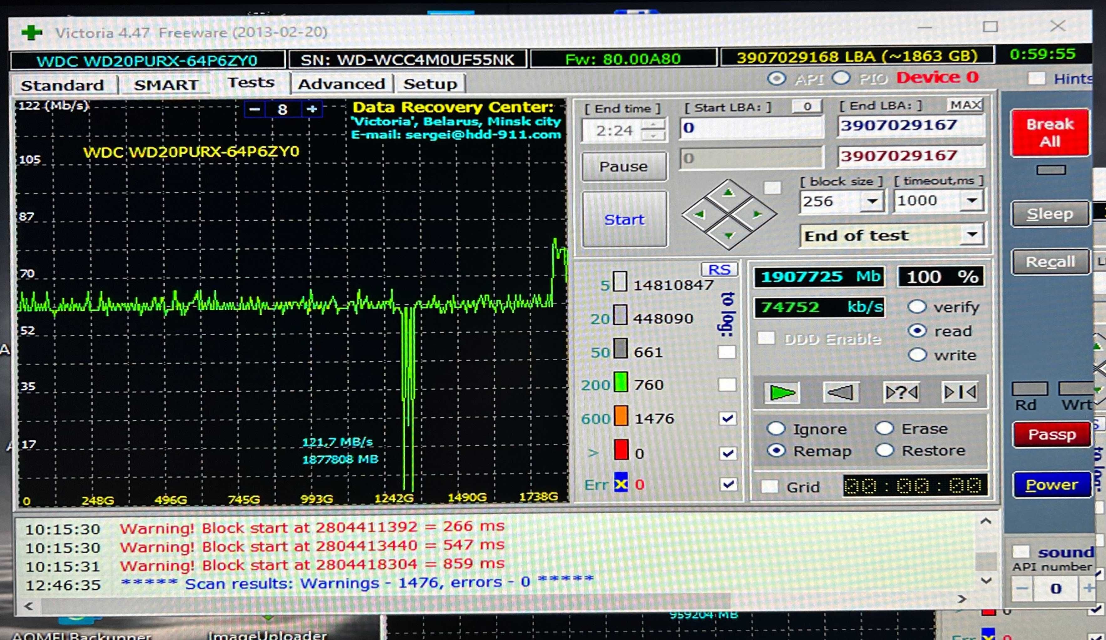Click the Sleep button
This screenshot has height=640, width=1106.
(1050, 214)
